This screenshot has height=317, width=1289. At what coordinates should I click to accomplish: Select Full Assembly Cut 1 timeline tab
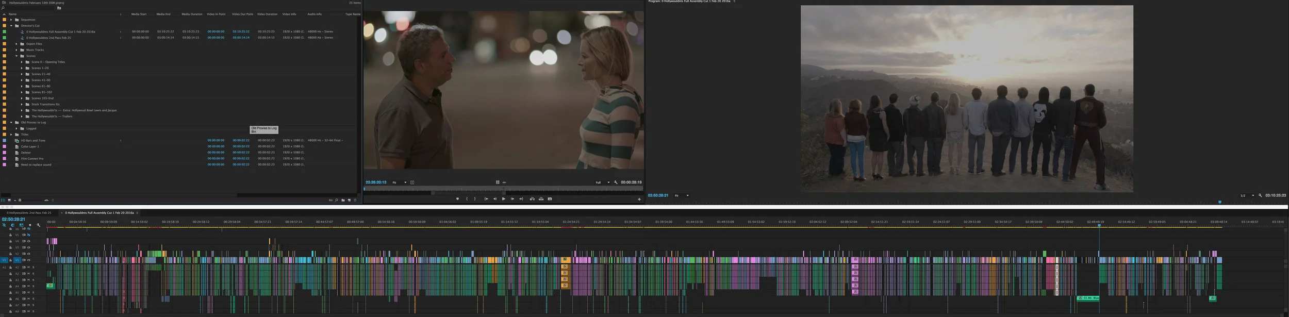click(99, 212)
